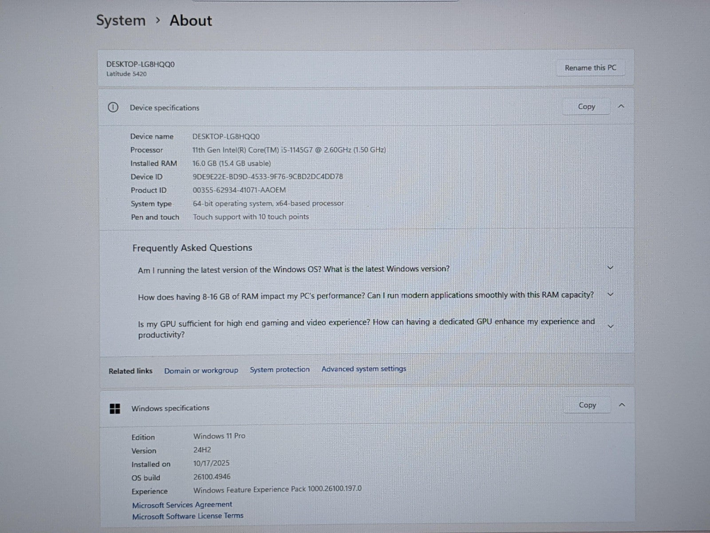The width and height of the screenshot is (710, 533).
Task: Click the Latitude 5420 model label
Action: [126, 74]
